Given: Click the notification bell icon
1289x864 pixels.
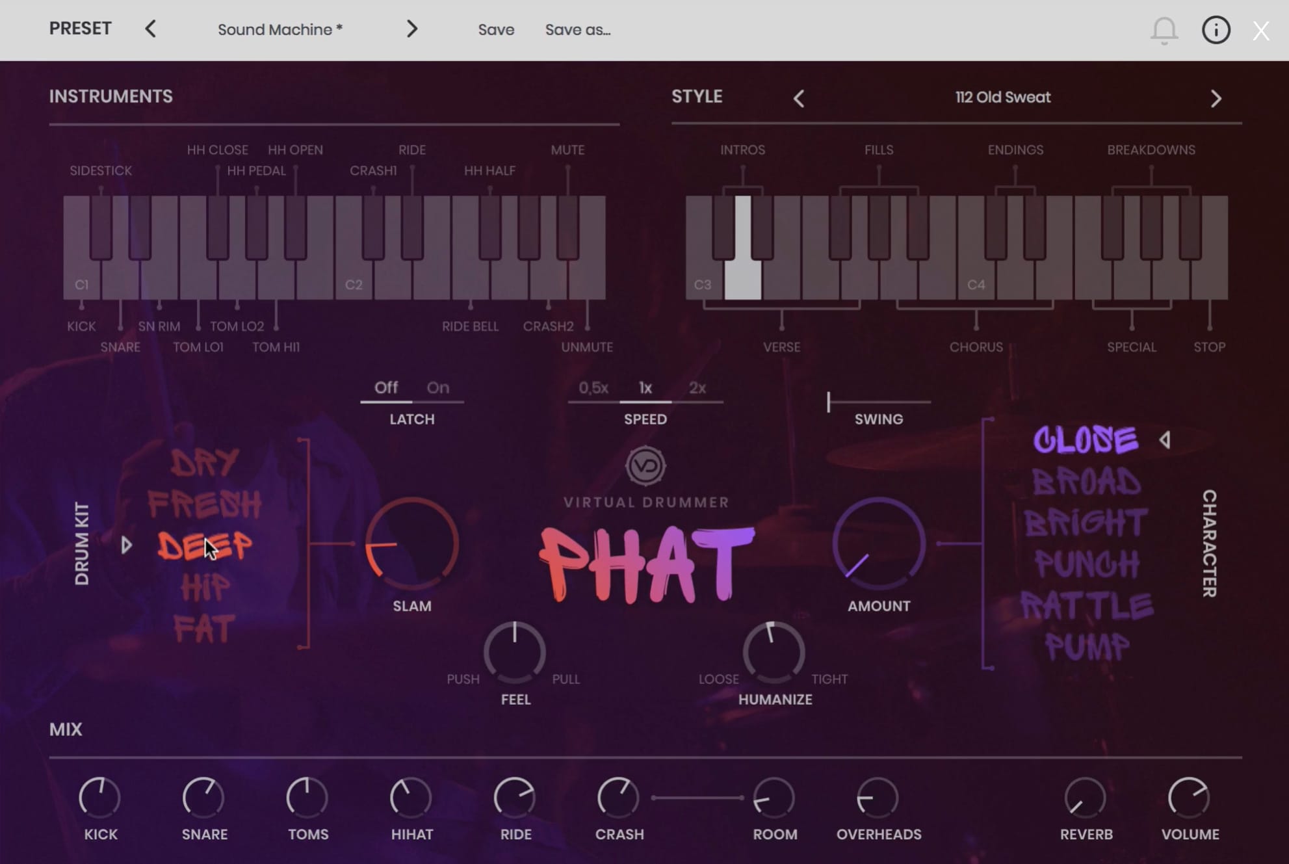Looking at the screenshot, I should tap(1163, 29).
